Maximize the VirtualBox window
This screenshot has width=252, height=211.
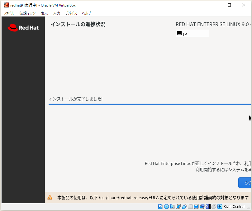(x=229, y=5)
